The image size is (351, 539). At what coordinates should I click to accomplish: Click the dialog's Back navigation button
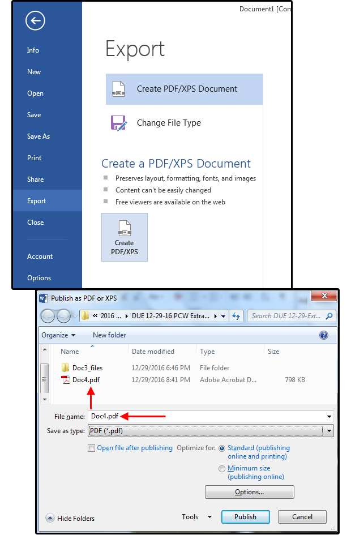48,316
